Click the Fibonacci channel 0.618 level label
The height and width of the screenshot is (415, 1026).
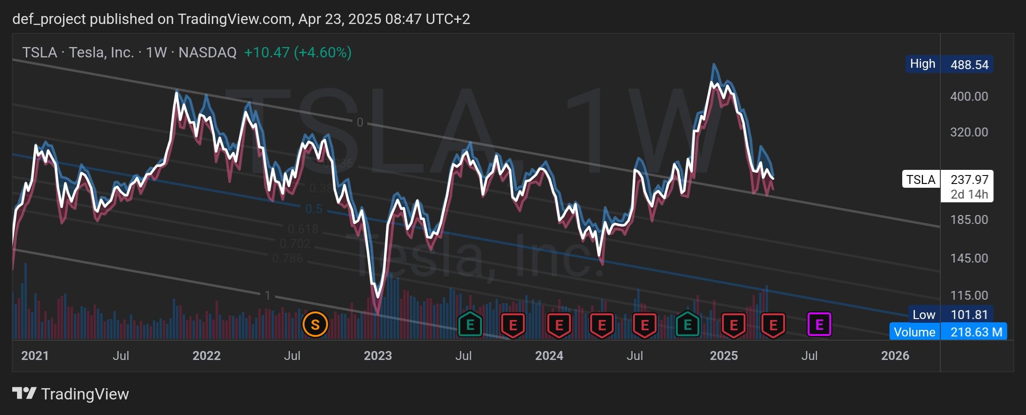(303, 229)
